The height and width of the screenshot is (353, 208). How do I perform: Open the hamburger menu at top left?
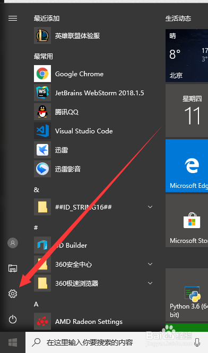click(x=13, y=18)
